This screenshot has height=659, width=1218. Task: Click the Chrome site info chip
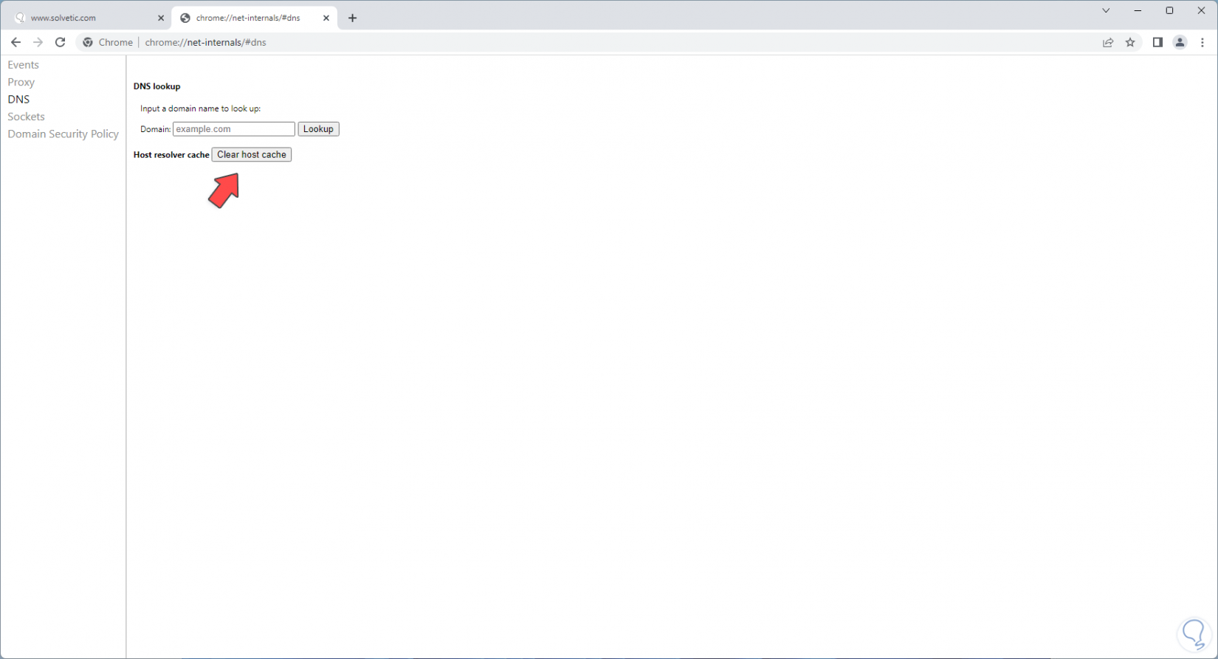pyautogui.click(x=109, y=42)
